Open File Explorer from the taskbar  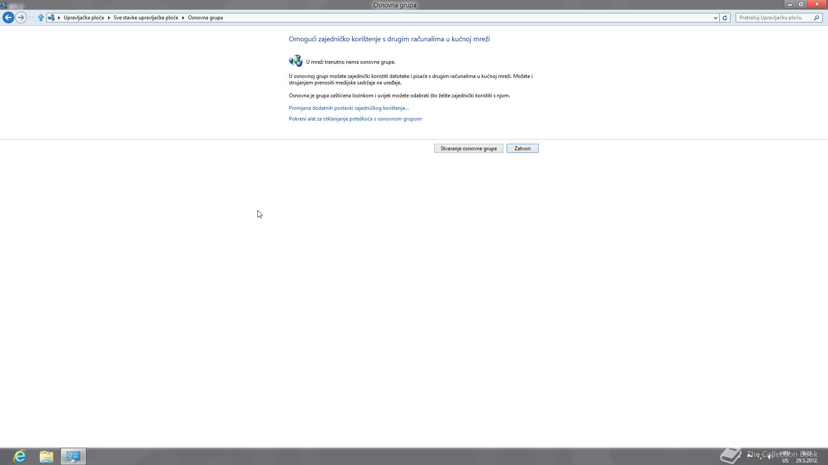pyautogui.click(x=47, y=456)
